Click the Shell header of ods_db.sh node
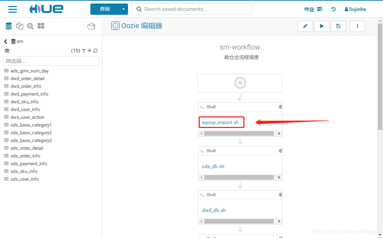383x238 pixels. [211, 151]
